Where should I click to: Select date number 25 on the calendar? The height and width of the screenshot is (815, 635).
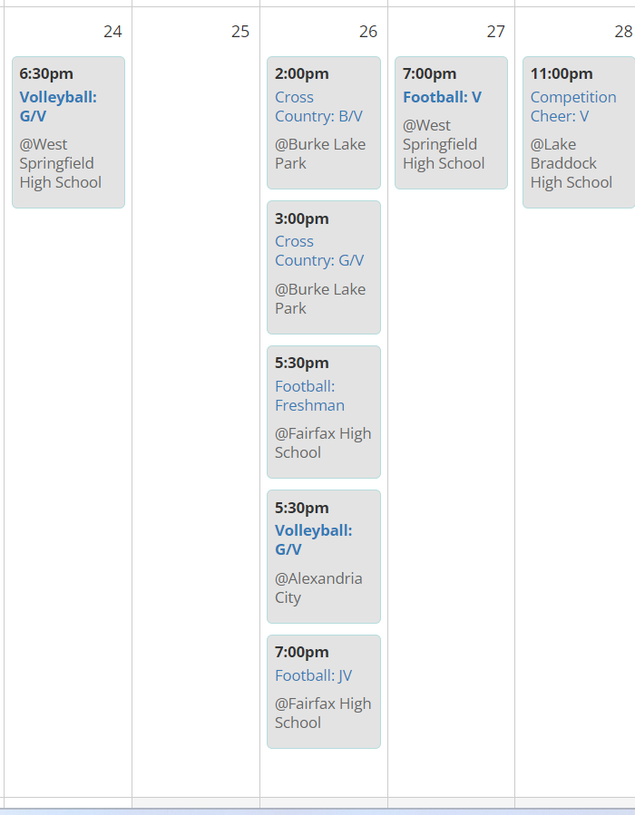240,32
